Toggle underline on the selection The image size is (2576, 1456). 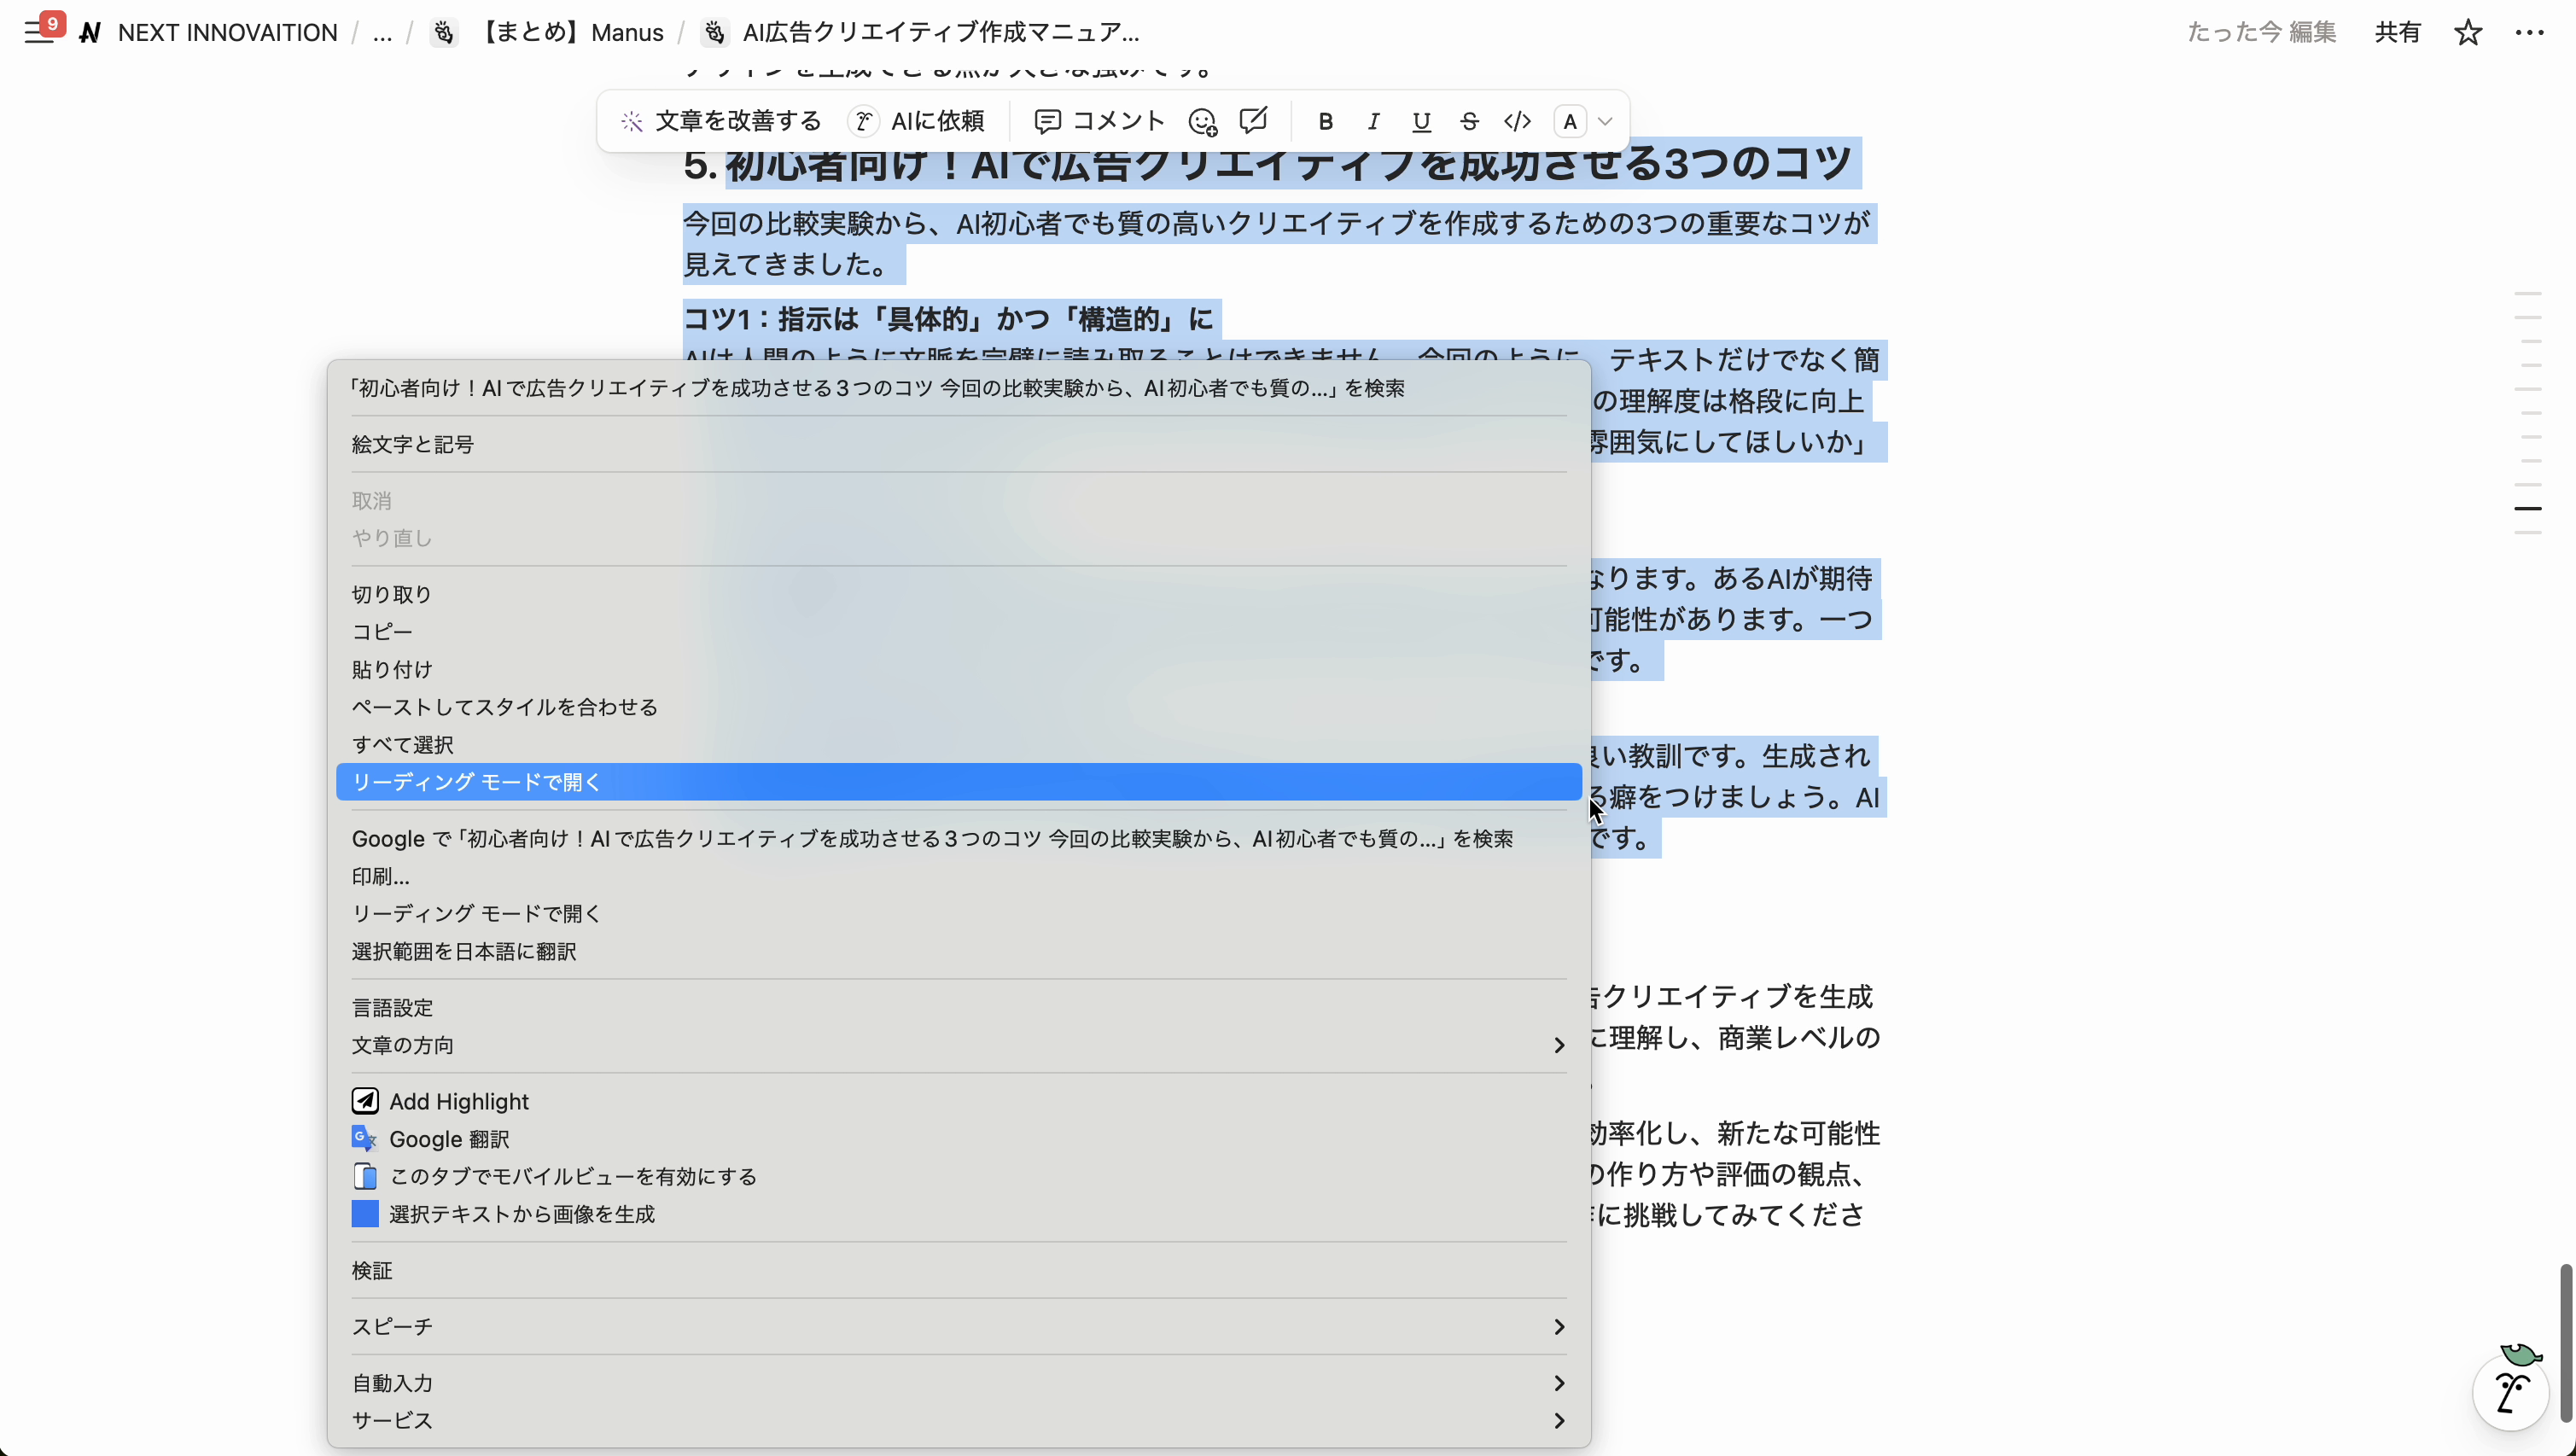pos(1421,121)
